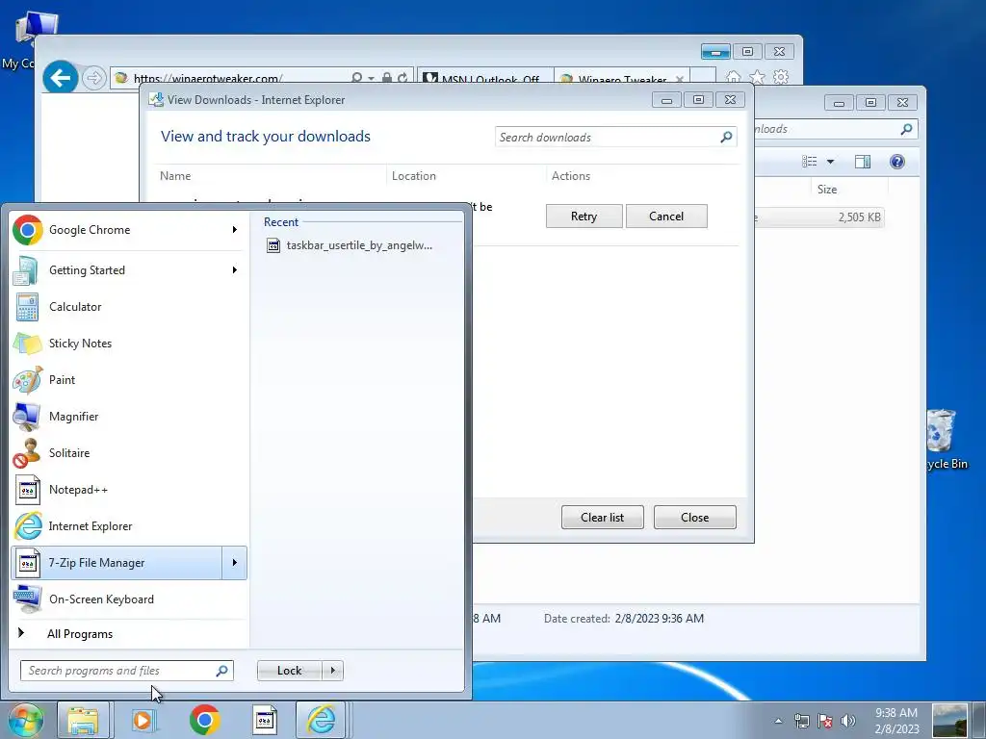Launch Solitaire from Start menu
Screen dimensions: 986x739
coord(128,453)
